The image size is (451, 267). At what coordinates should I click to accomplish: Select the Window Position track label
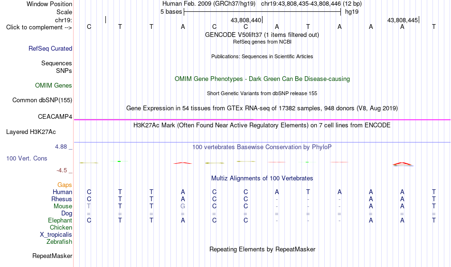(x=49, y=4)
